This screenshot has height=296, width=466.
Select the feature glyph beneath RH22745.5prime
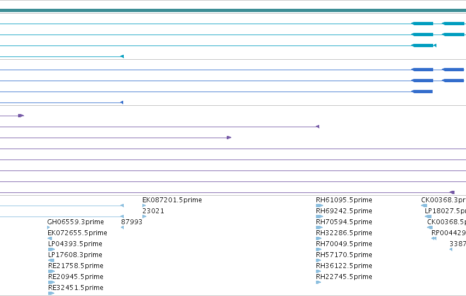tap(318, 282)
